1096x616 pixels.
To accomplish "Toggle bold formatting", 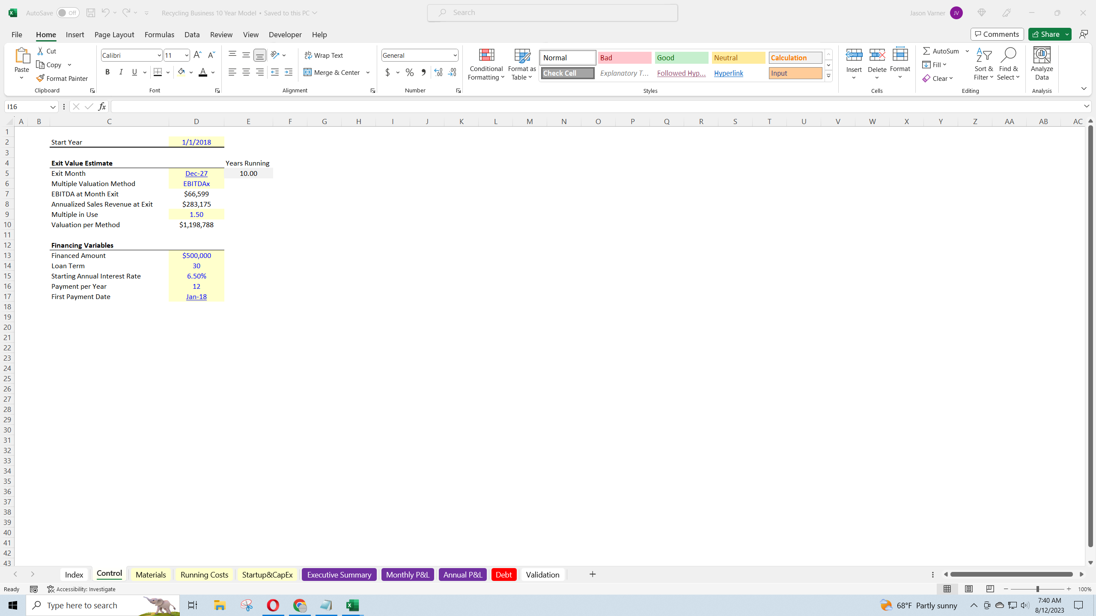I will click(107, 72).
